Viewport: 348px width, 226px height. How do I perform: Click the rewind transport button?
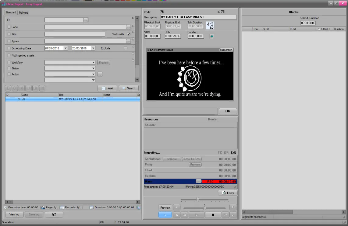pos(184,215)
